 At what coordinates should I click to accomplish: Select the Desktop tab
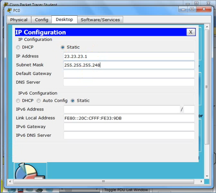(x=64, y=20)
